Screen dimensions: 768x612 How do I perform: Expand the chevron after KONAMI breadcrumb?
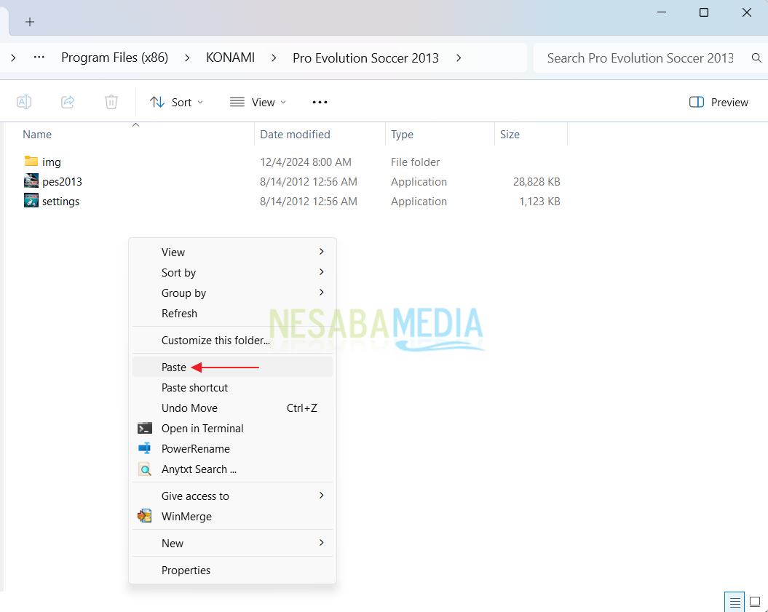tap(274, 57)
